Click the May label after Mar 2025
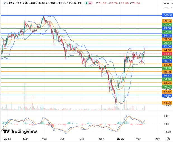This screenshot has height=142, width=173. tap(157, 139)
